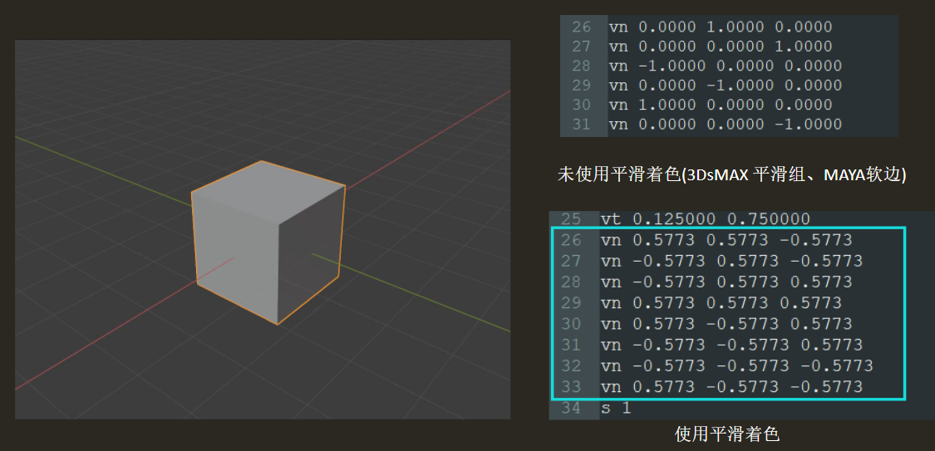Click the line 'vn -1.0000 0.0000 0.0000'

[x=725, y=66]
